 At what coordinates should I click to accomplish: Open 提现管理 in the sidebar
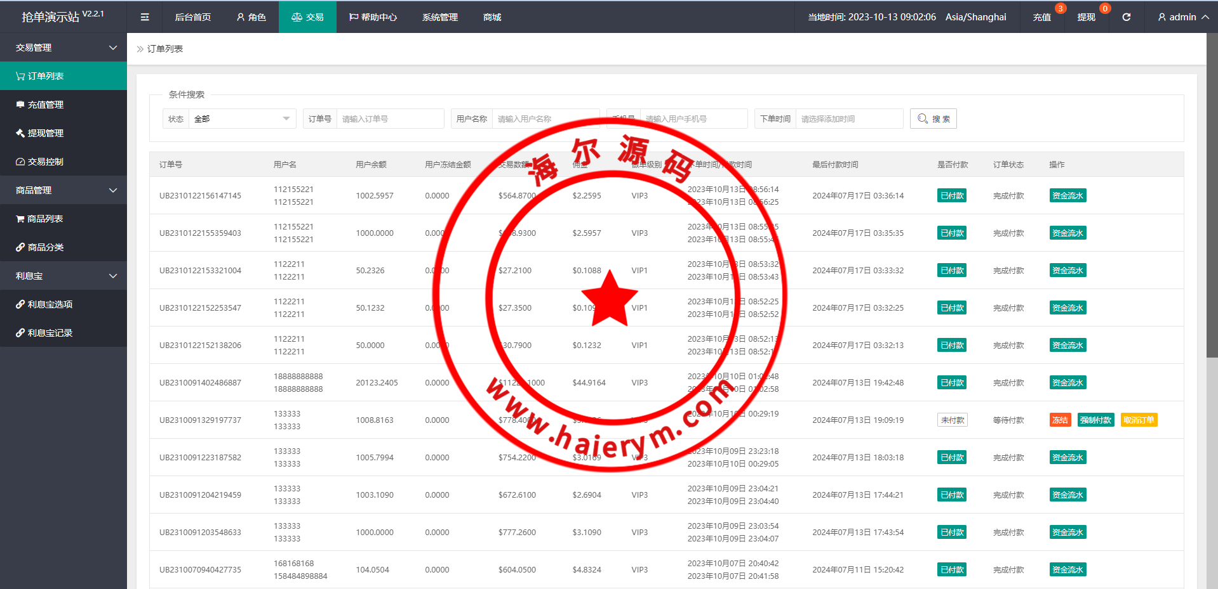click(x=46, y=133)
